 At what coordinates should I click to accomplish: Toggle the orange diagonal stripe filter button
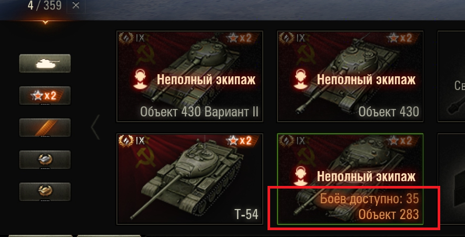coord(45,127)
